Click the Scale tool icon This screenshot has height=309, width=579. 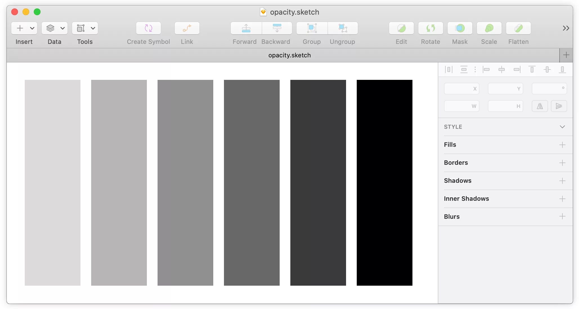click(x=489, y=28)
